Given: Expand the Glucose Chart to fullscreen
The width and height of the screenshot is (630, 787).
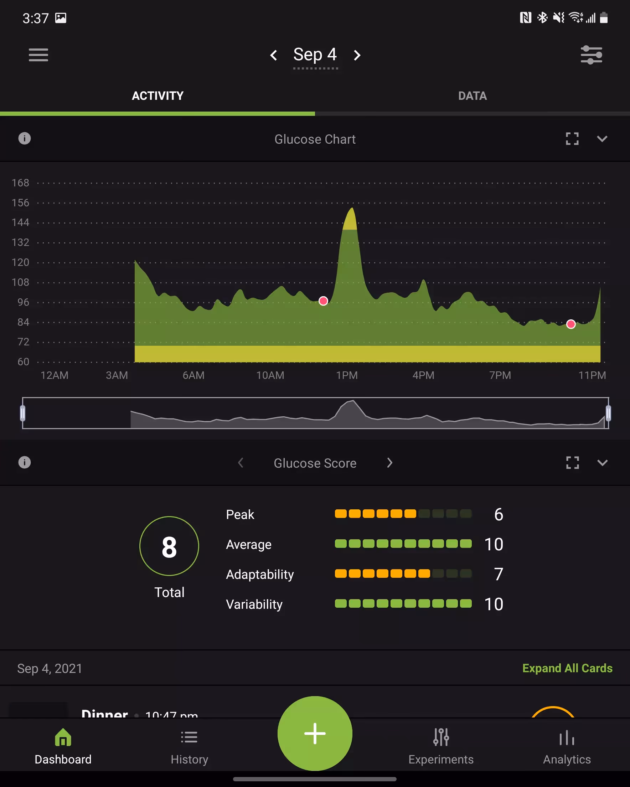Looking at the screenshot, I should point(572,139).
